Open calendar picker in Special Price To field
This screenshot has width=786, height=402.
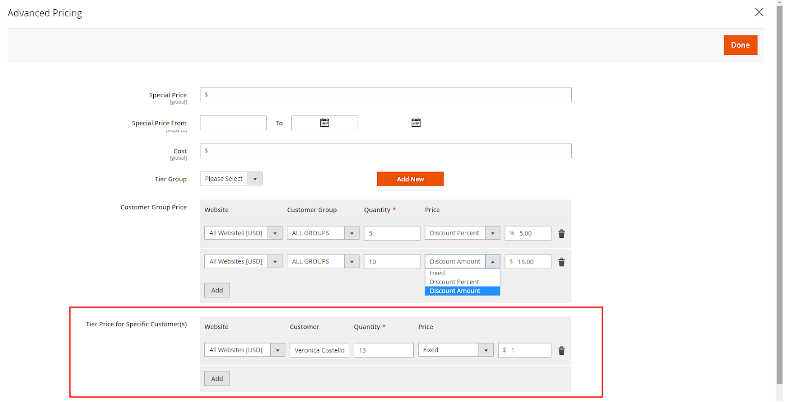point(324,123)
